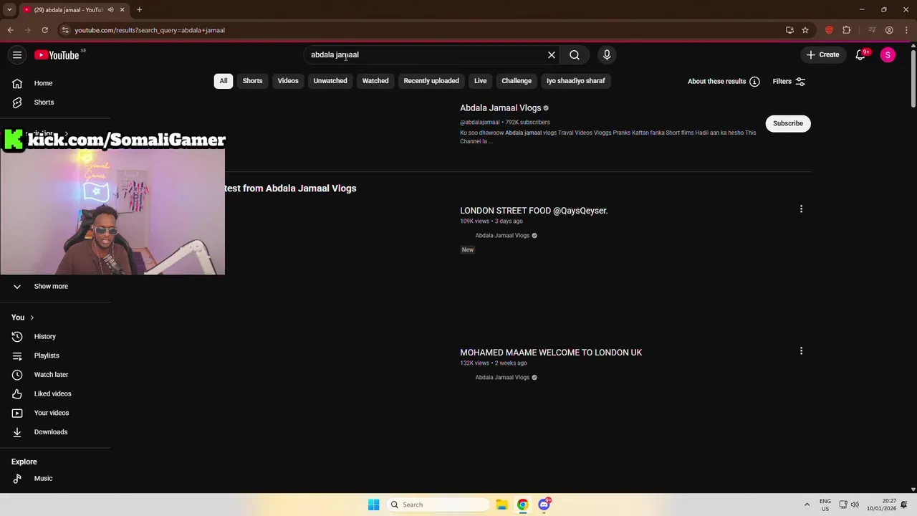
Task: Open the Chrome three-dot menu
Action: point(906,30)
